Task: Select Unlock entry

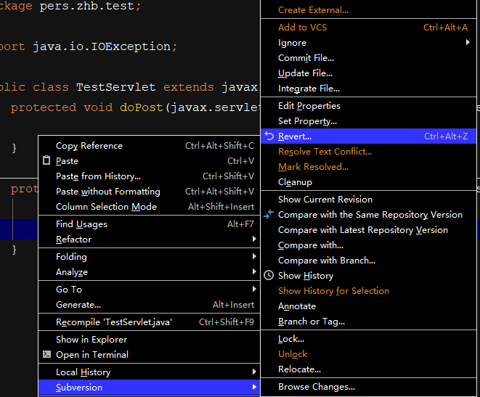Action: (369, 354)
